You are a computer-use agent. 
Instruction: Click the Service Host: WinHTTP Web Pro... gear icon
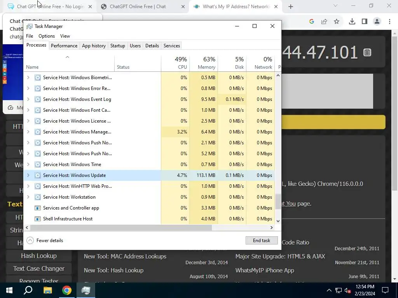pos(38,186)
